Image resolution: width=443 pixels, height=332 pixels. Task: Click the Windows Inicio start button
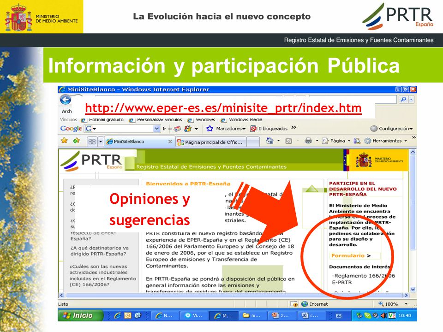tap(80, 315)
